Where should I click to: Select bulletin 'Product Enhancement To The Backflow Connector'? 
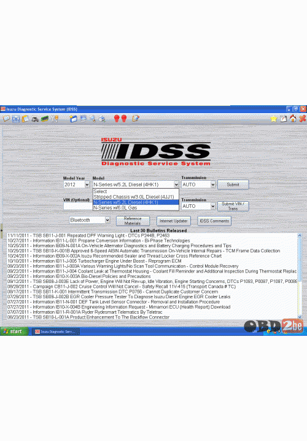pyautogui.click(x=88, y=317)
